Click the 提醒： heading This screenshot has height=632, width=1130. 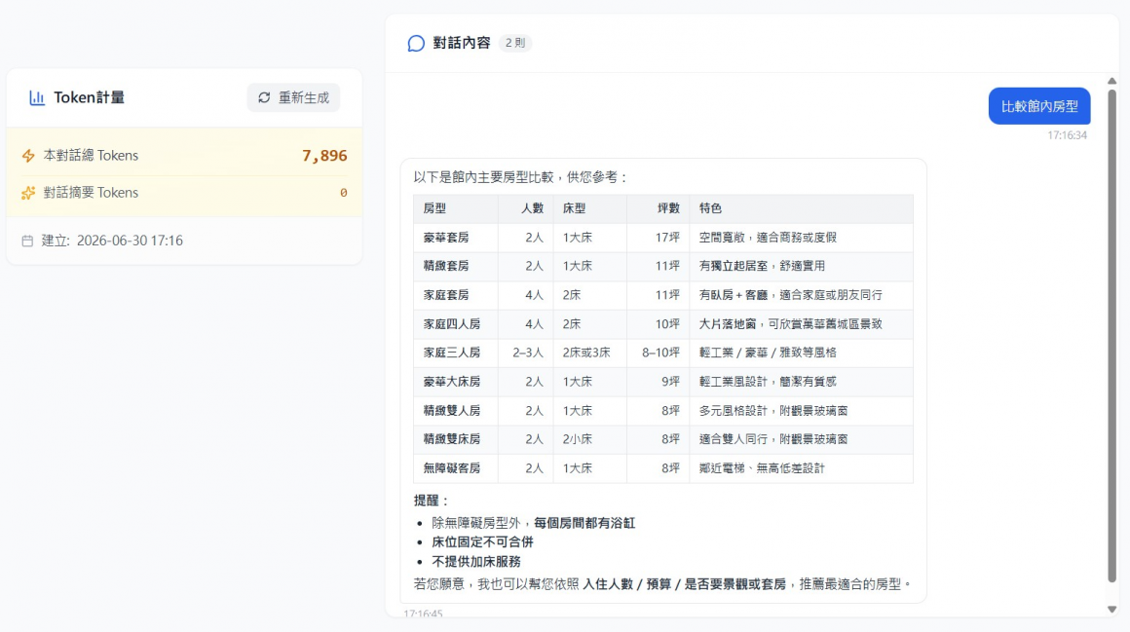pyautogui.click(x=432, y=501)
